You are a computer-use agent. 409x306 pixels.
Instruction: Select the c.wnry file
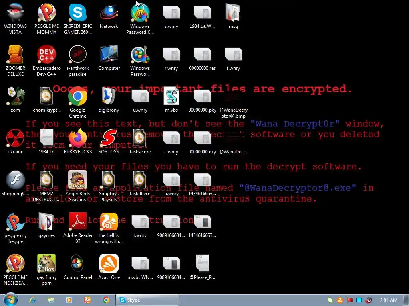(x=171, y=141)
